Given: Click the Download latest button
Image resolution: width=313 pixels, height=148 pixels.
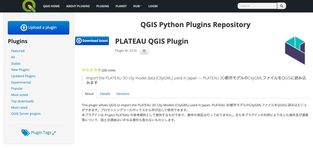Looking at the screenshot, I should [92, 41].
